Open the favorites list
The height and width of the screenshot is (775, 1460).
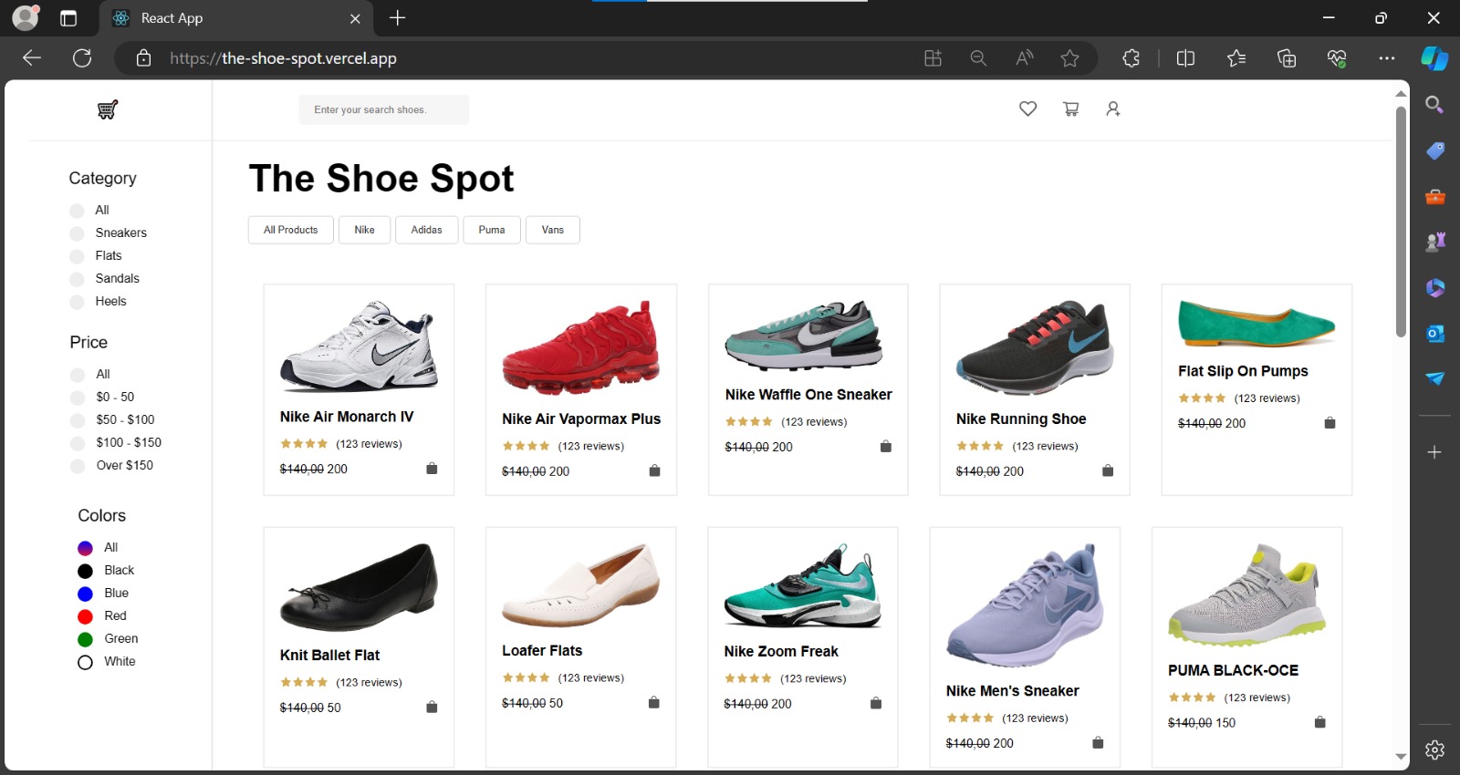click(x=1236, y=58)
